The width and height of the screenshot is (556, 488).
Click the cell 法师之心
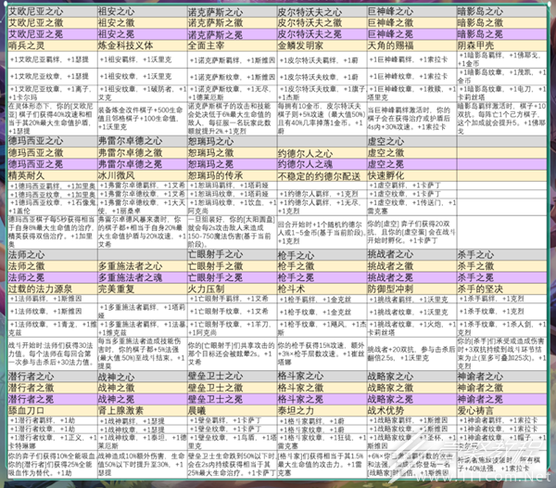pos(53,255)
